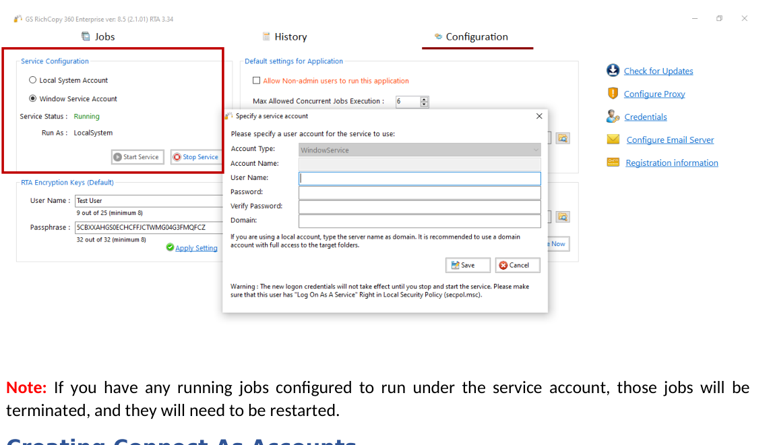Open Check for Updates link

pyautogui.click(x=658, y=71)
